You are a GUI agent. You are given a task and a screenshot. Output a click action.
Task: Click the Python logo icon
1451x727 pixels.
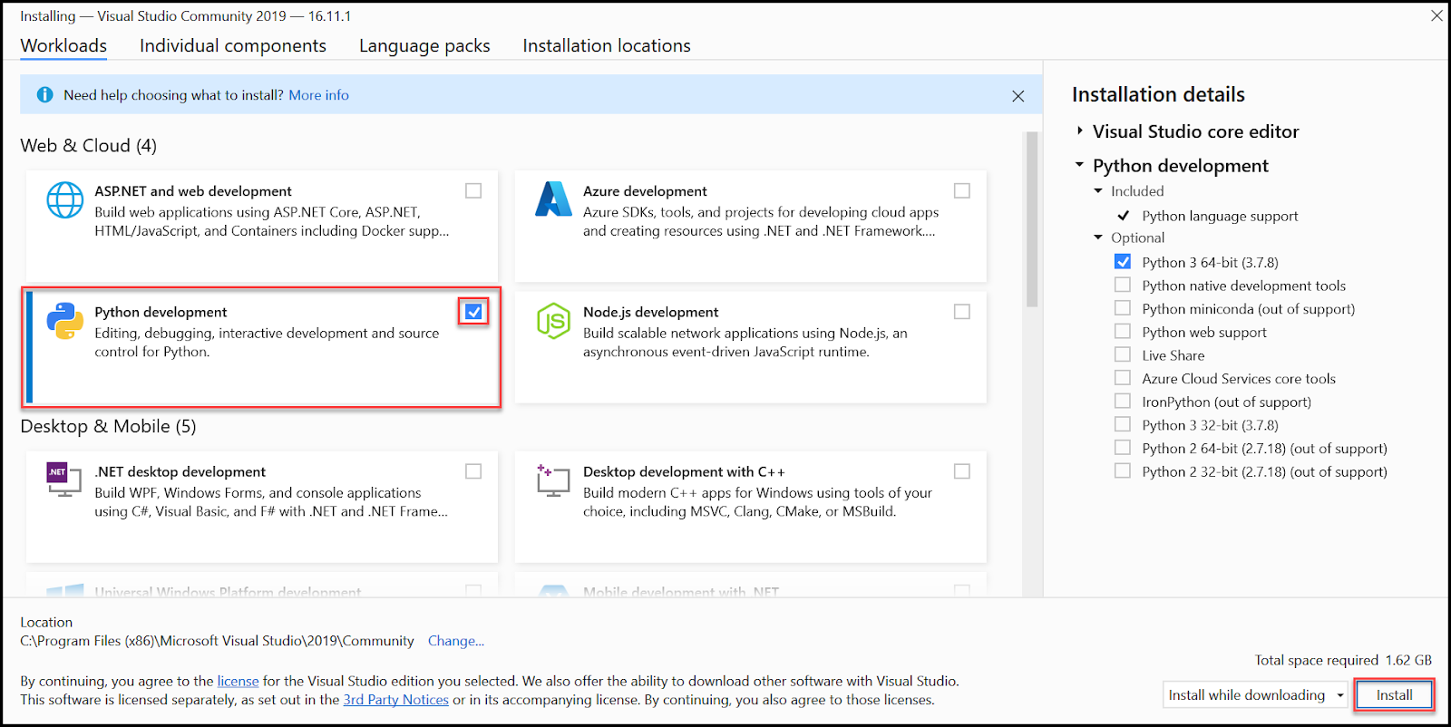click(65, 321)
